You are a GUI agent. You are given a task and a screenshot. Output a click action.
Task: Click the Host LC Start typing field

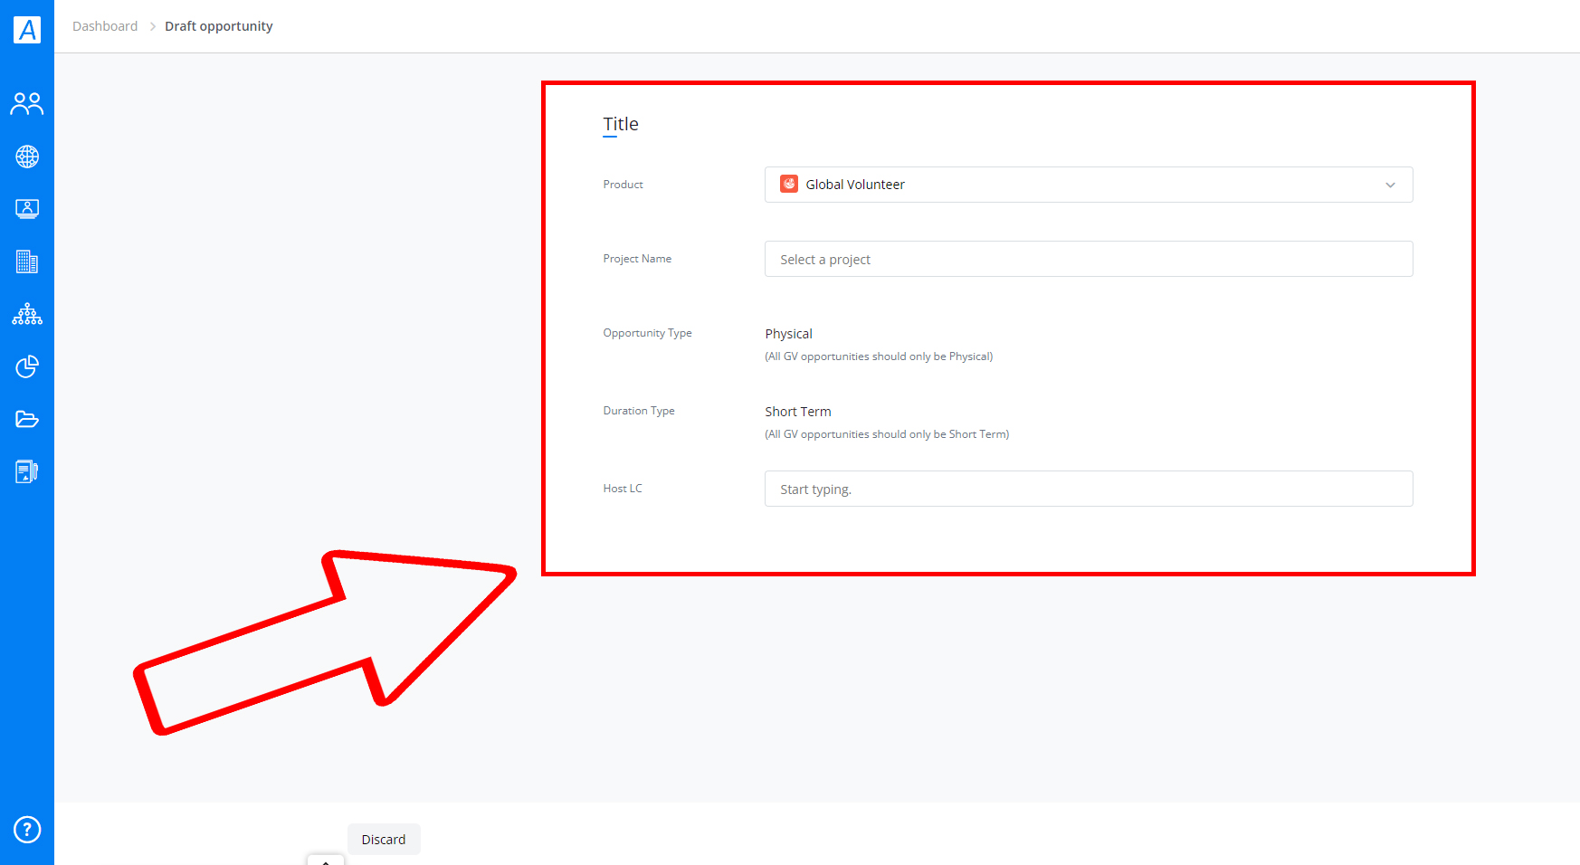1089,489
